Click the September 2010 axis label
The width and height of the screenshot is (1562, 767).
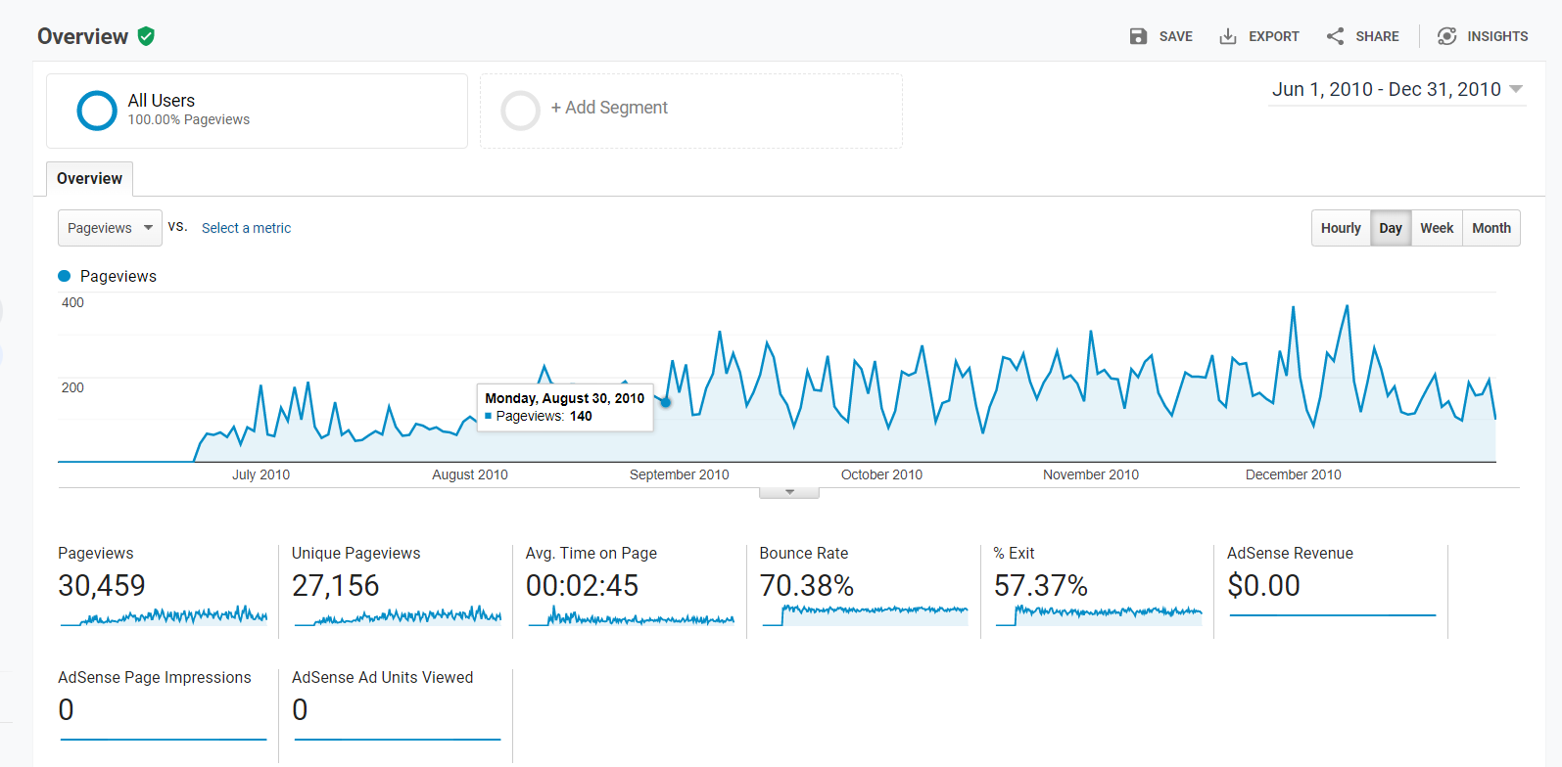coord(679,474)
